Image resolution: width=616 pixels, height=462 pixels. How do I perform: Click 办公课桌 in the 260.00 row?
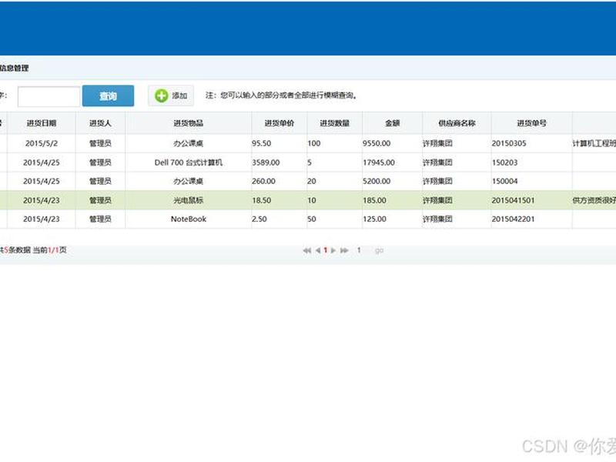point(189,181)
